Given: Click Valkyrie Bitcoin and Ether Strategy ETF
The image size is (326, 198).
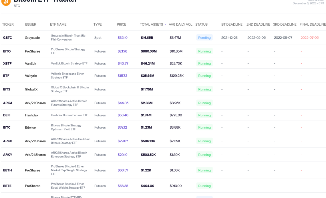Looking at the screenshot, I should coord(67,76).
